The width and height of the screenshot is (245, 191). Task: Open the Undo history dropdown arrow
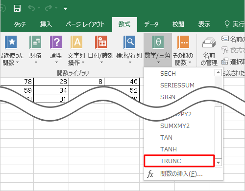39,8
